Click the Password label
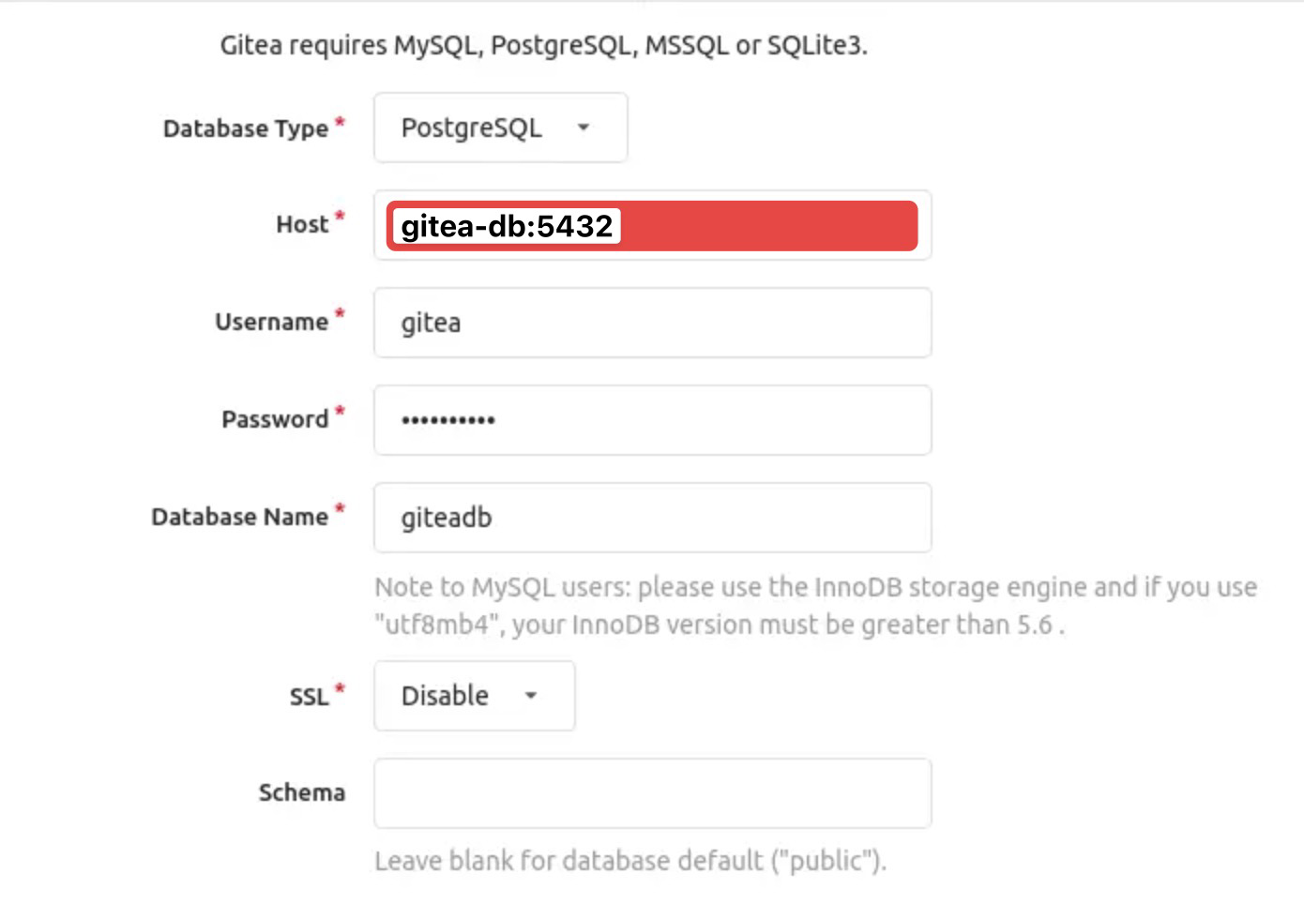 [275, 420]
